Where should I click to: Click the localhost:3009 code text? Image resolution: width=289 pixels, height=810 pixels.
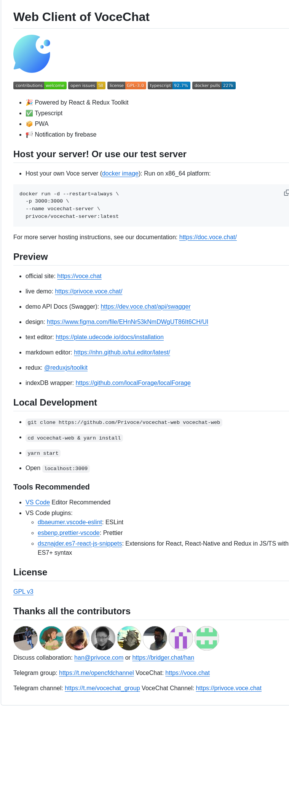pos(66,469)
